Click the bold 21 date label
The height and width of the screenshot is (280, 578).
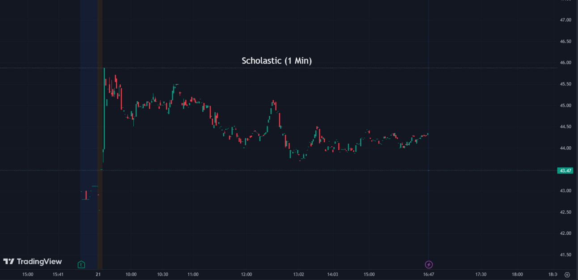coord(98,274)
